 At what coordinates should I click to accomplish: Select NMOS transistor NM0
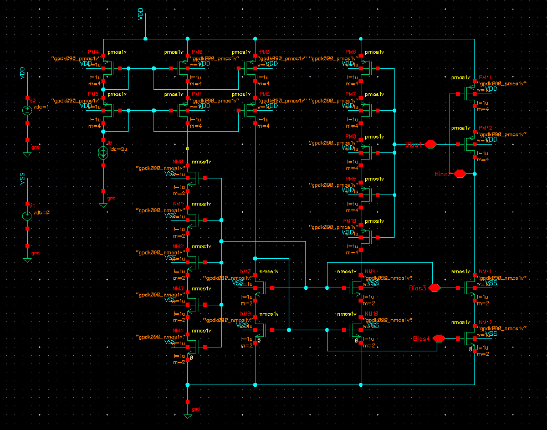(192, 178)
